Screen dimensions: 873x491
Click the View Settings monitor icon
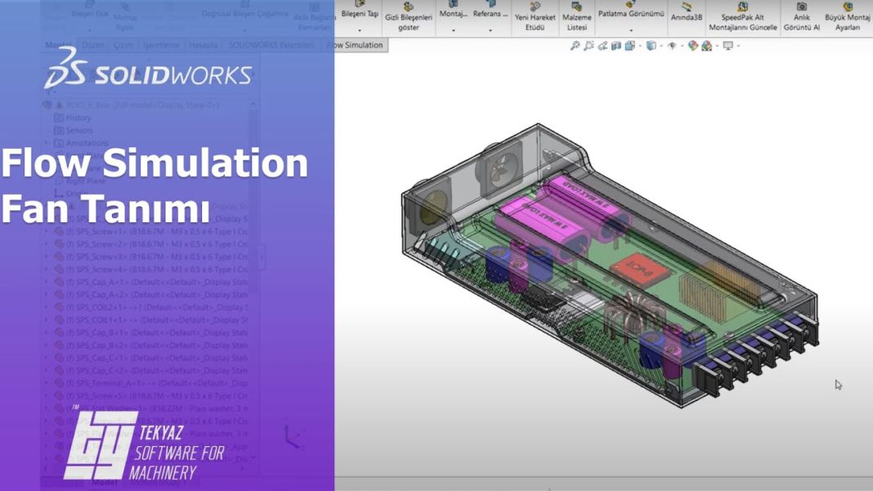(727, 46)
